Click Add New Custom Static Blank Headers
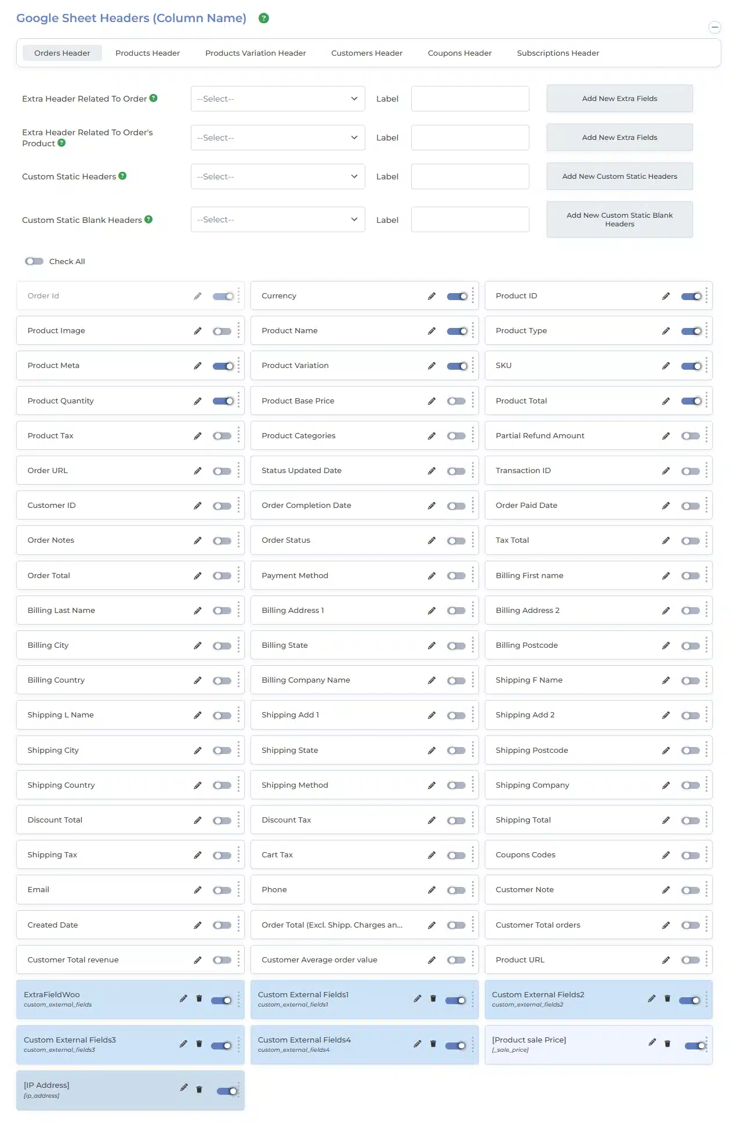The image size is (737, 1129). pyautogui.click(x=619, y=219)
